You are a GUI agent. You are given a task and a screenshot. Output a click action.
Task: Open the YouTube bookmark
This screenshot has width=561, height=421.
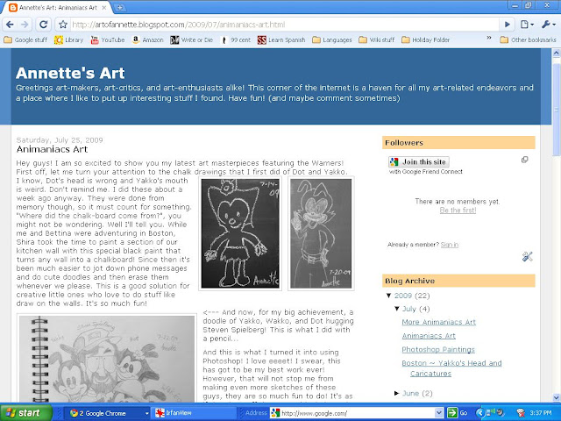[x=108, y=39]
